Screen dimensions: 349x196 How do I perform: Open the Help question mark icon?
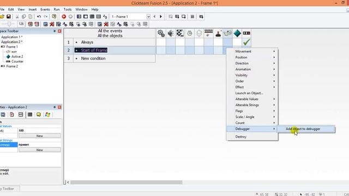coord(54,16)
